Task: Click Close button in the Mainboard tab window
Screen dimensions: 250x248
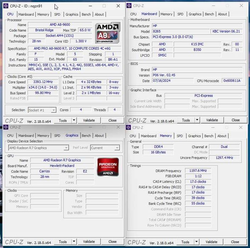Action: pos(236,120)
